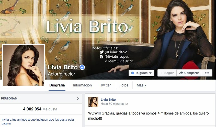Click the plus icon on Seguir
The image size is (216, 127).
(x=162, y=73)
